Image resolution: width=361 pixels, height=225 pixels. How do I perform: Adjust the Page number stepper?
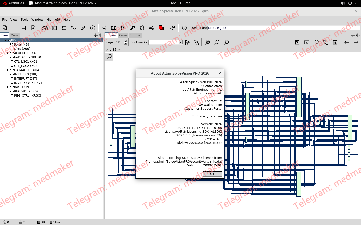pyautogui.click(x=125, y=42)
